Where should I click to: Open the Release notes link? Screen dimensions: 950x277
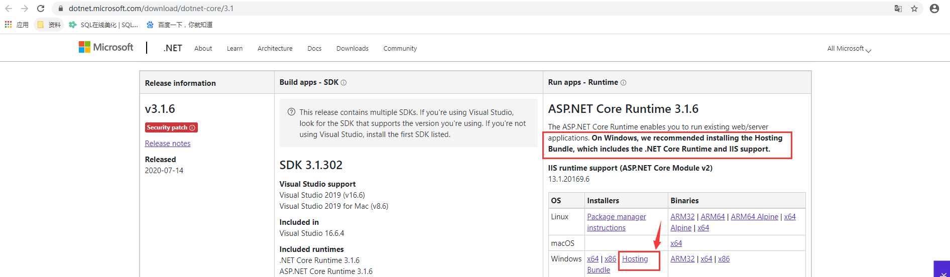click(x=168, y=144)
